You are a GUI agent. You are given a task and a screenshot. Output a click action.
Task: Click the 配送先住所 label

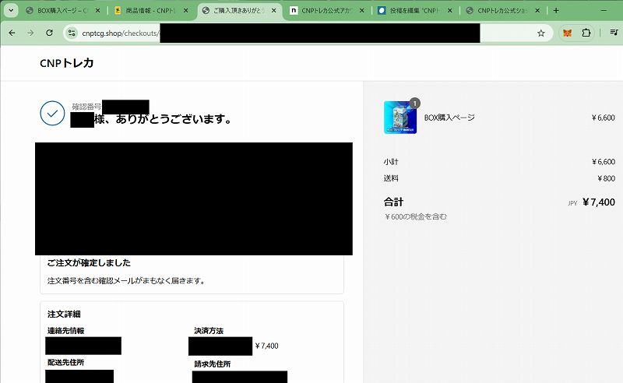pos(66,362)
